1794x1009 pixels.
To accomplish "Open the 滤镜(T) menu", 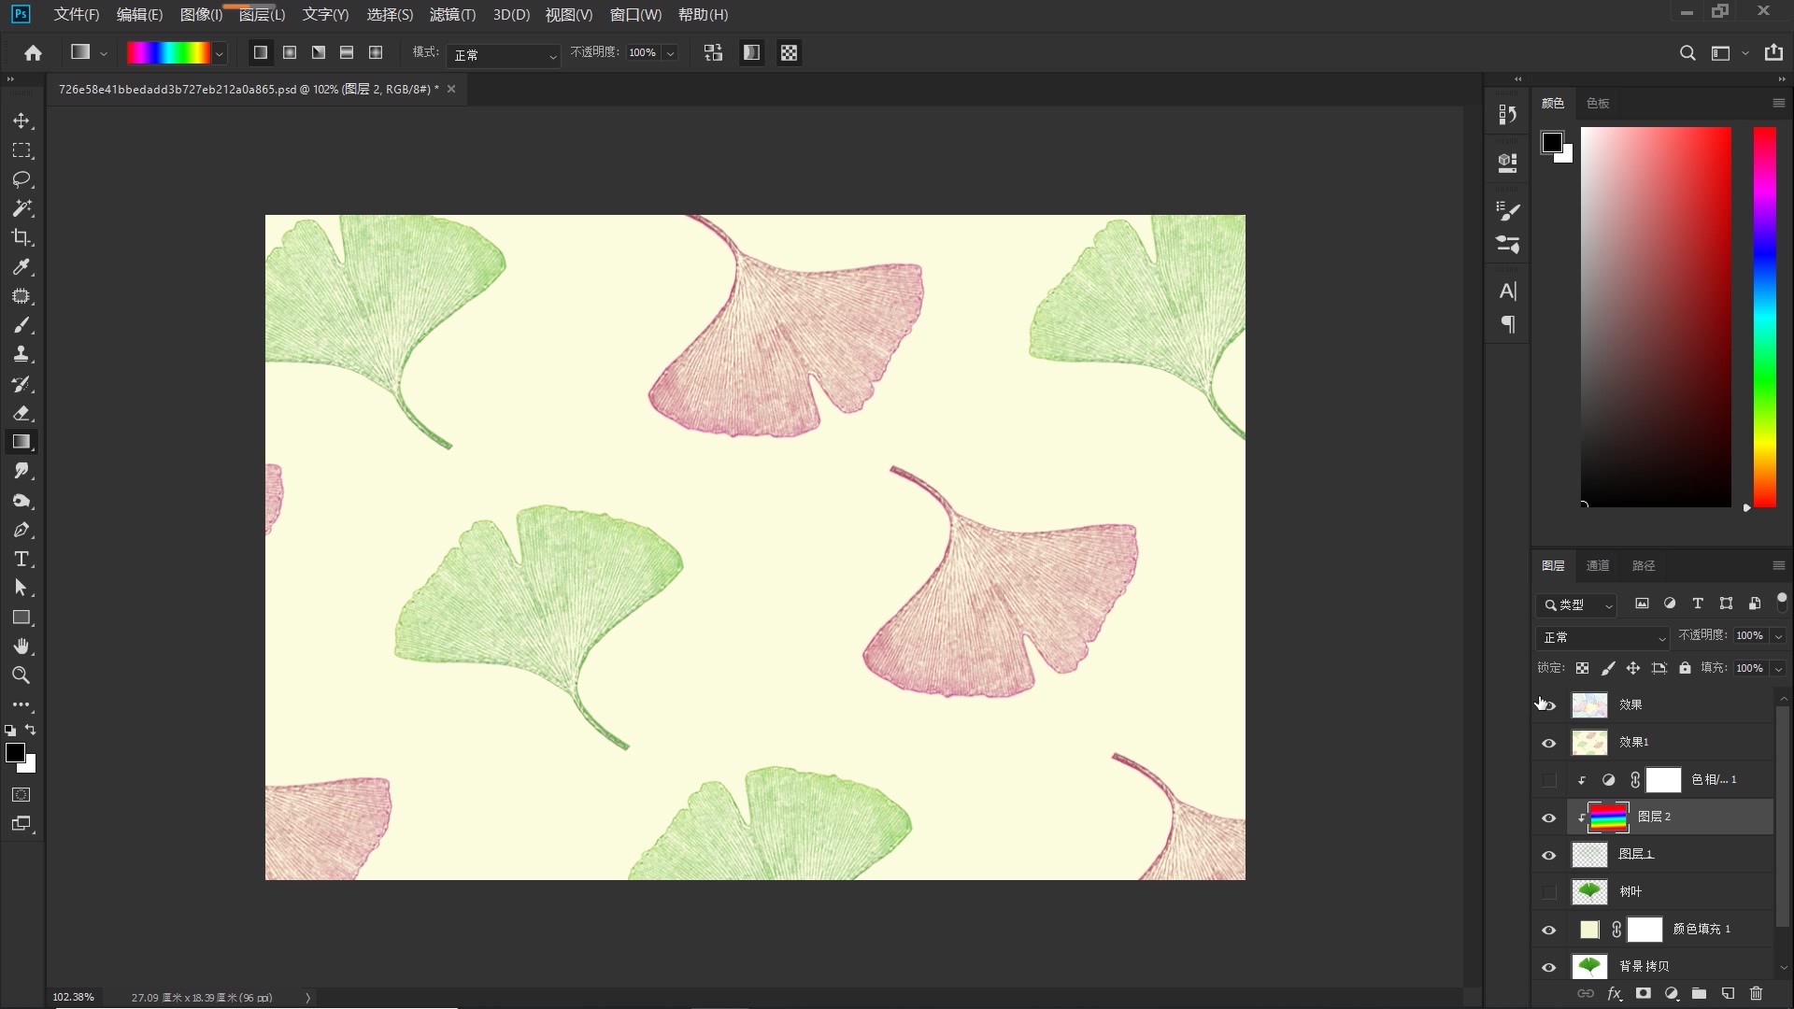I will click(452, 15).
